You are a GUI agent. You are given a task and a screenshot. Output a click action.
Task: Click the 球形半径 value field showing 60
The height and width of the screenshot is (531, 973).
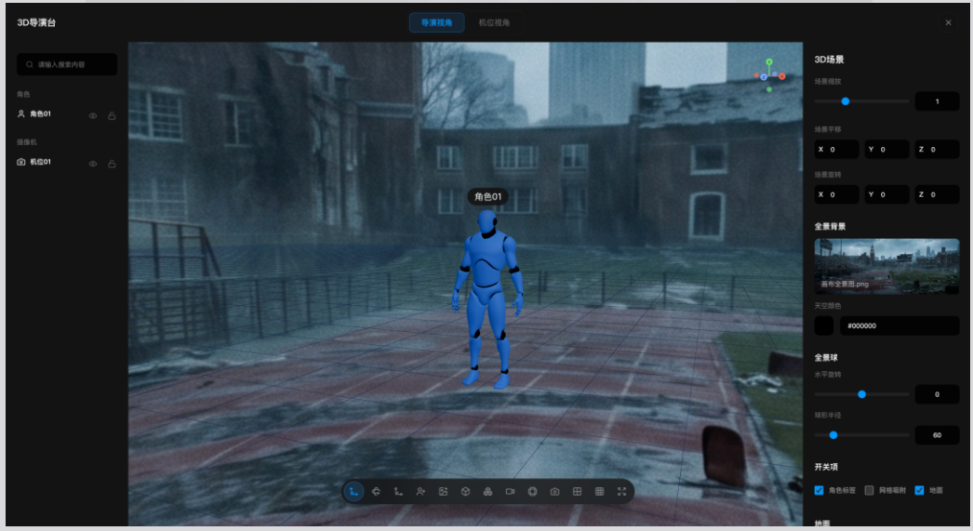[x=937, y=435]
